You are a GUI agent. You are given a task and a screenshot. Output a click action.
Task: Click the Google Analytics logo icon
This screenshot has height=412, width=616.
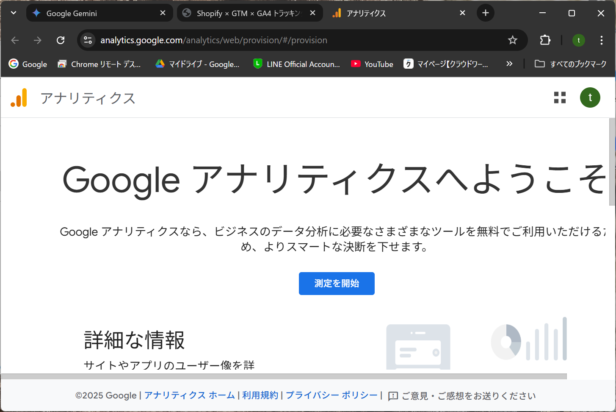coord(19,97)
